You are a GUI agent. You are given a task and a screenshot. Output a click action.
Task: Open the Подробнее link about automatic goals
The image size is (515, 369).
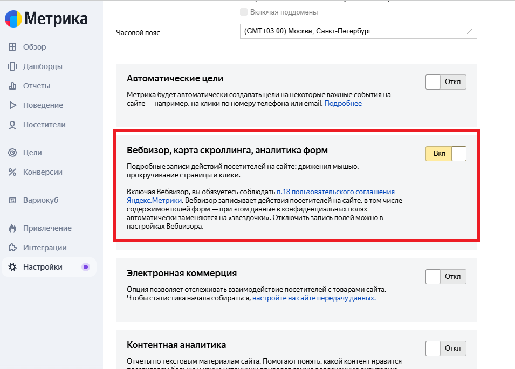343,103
